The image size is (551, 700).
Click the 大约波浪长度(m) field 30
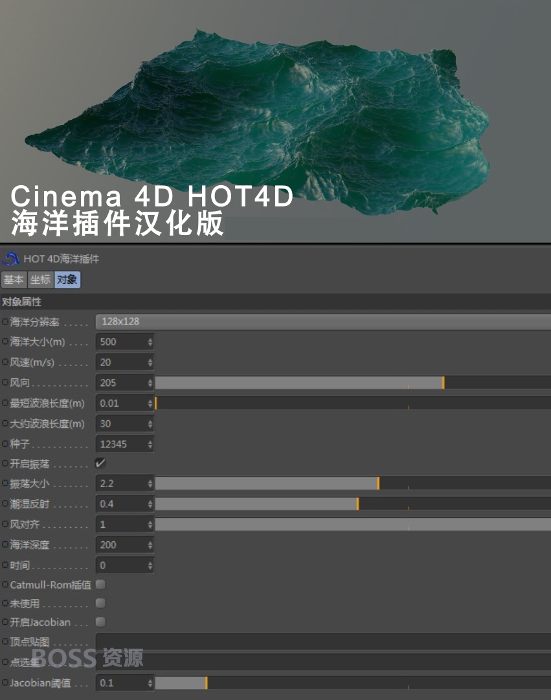(121, 423)
